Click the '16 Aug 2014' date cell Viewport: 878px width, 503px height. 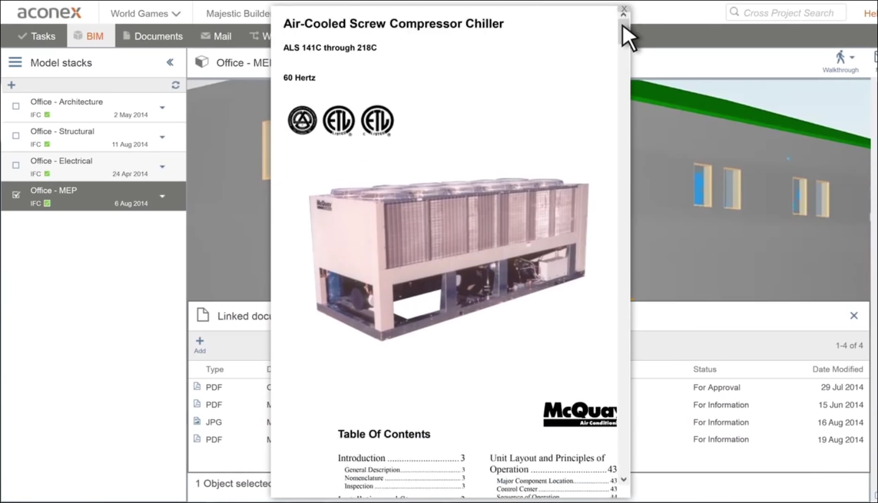tap(840, 422)
